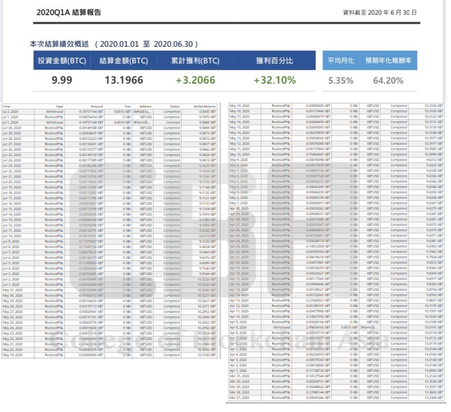The image size is (451, 412).
Task: Click the 累計獲利(BTC) header cell
Action: tap(195, 61)
